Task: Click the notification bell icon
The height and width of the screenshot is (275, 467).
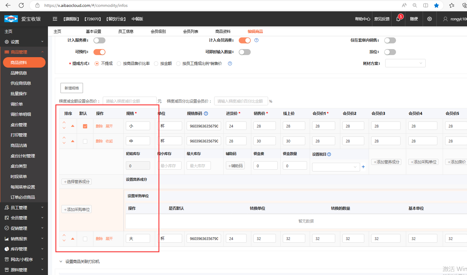Action: click(398, 19)
